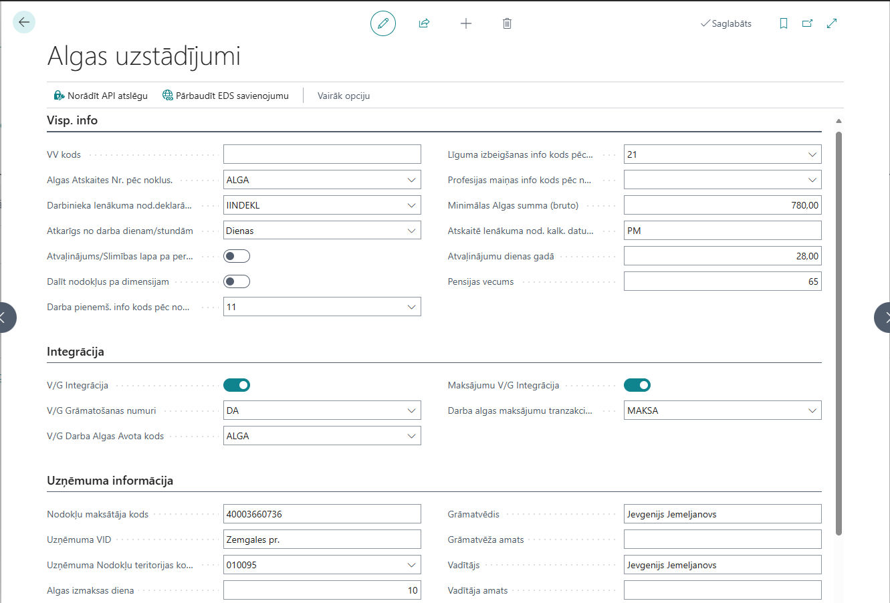Click Pensijas vecums field
The height and width of the screenshot is (603, 890).
pyautogui.click(x=723, y=281)
